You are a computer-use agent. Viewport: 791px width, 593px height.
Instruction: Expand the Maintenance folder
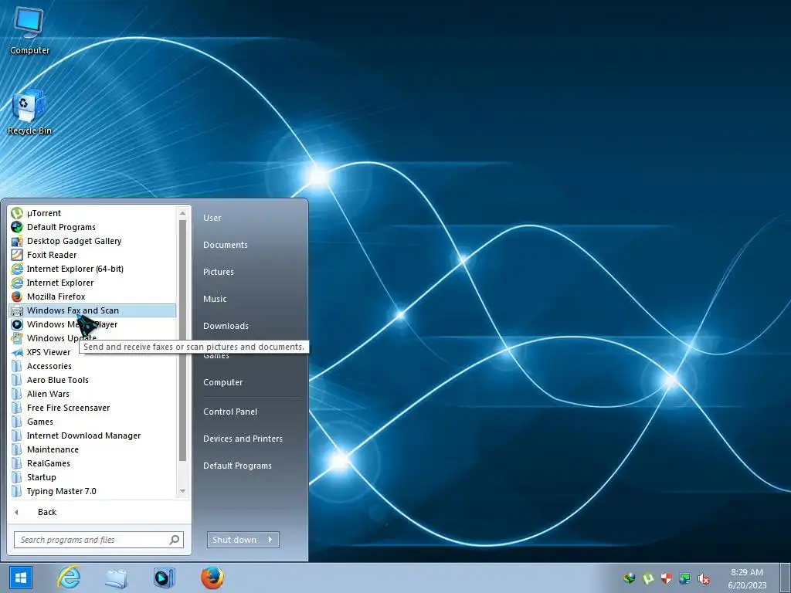pyautogui.click(x=93, y=449)
